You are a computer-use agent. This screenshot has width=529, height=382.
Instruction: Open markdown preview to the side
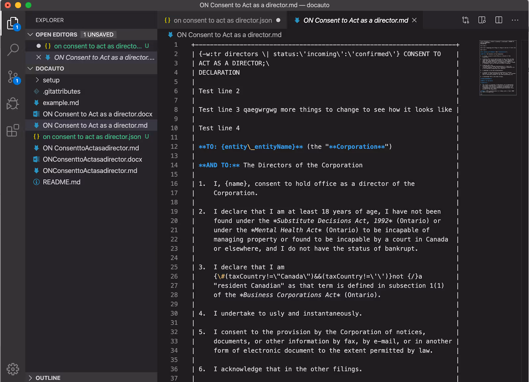482,20
